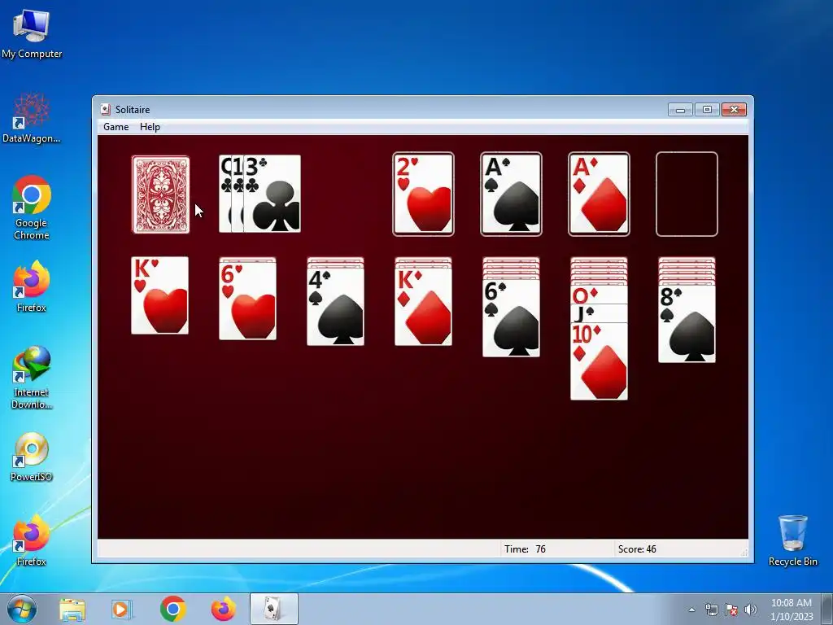Open the Game menu
Viewport: 833px width, 625px height.
[116, 126]
